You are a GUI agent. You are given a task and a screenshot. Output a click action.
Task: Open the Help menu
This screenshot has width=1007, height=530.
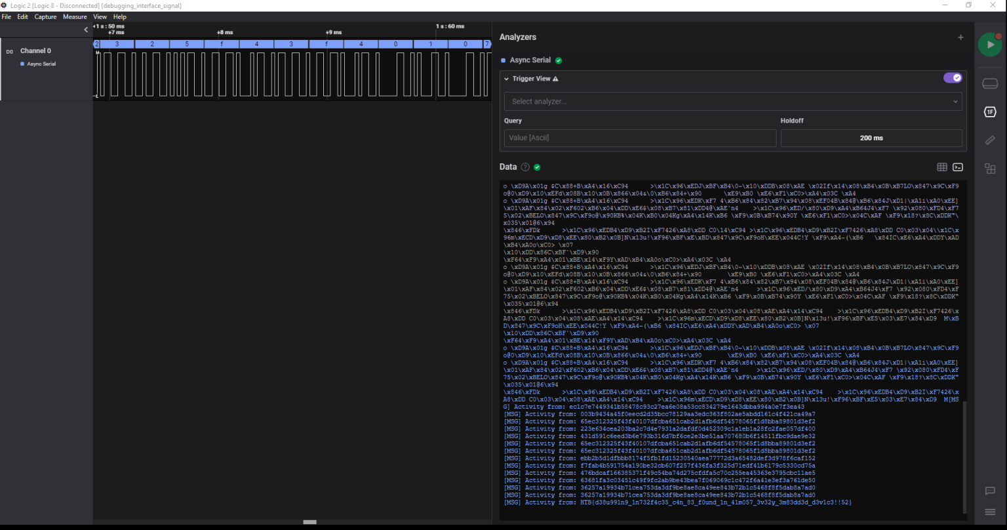(119, 17)
